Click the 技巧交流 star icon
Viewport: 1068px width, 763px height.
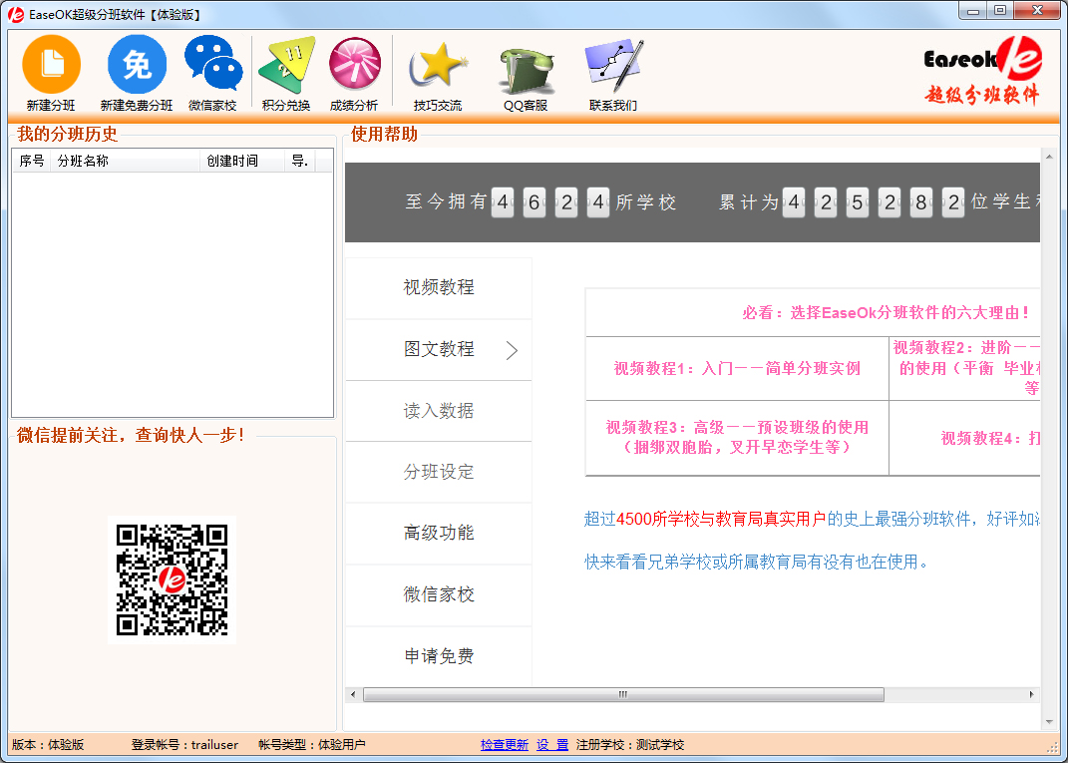click(x=438, y=65)
